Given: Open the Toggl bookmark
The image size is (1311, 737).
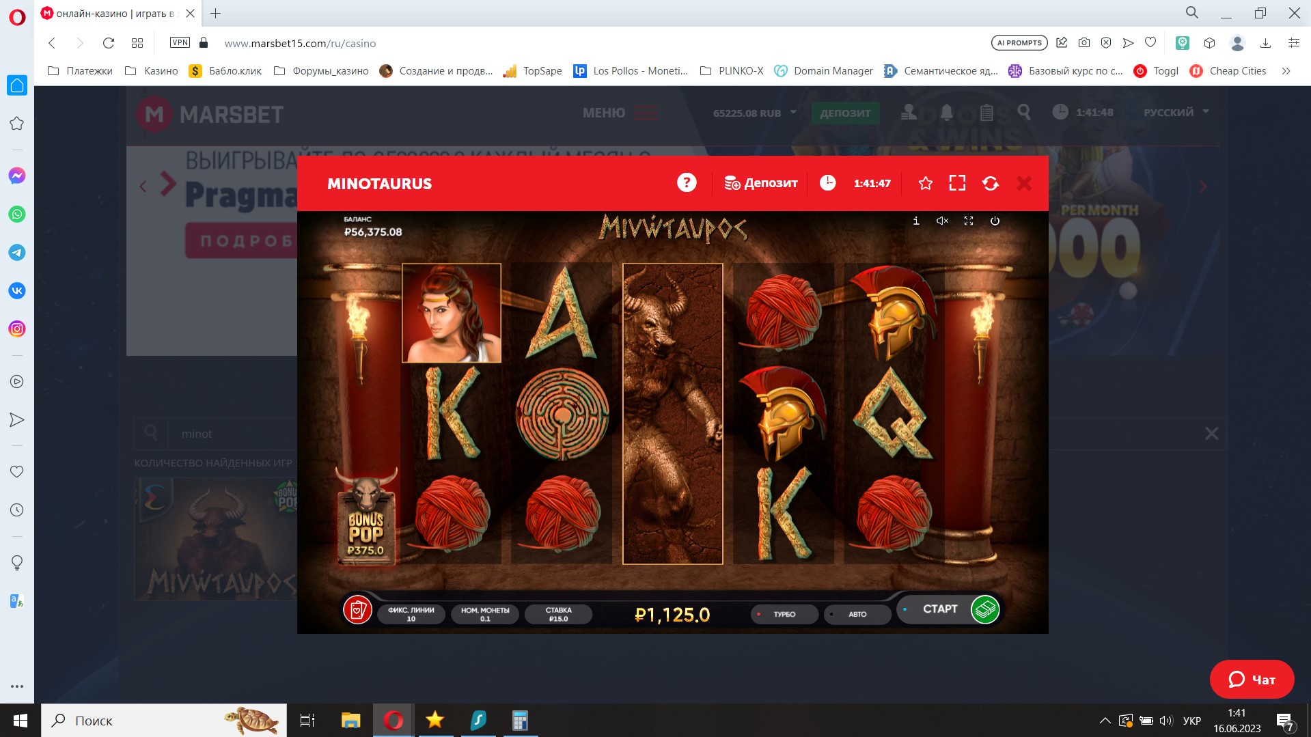Looking at the screenshot, I should (1156, 71).
